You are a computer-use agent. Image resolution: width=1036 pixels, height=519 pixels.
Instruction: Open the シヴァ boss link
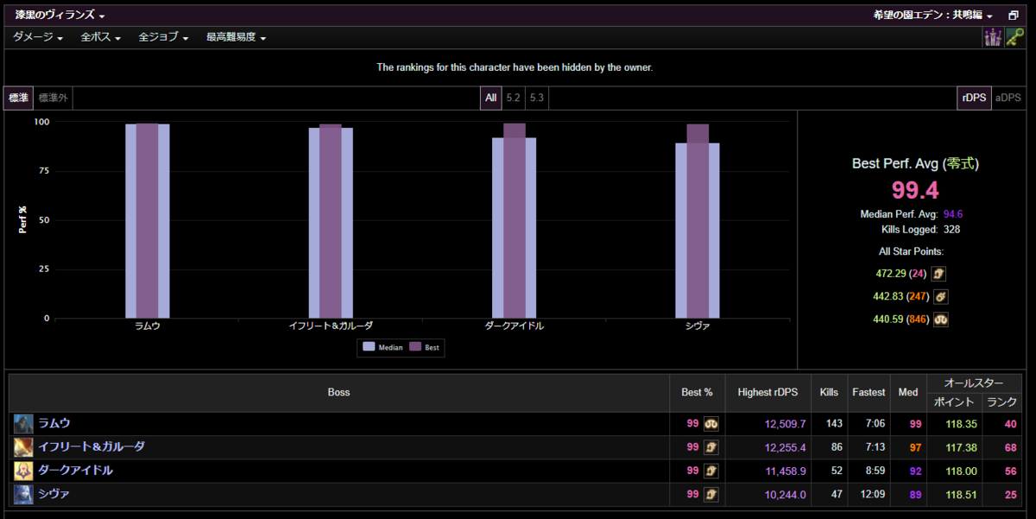pyautogui.click(x=54, y=494)
